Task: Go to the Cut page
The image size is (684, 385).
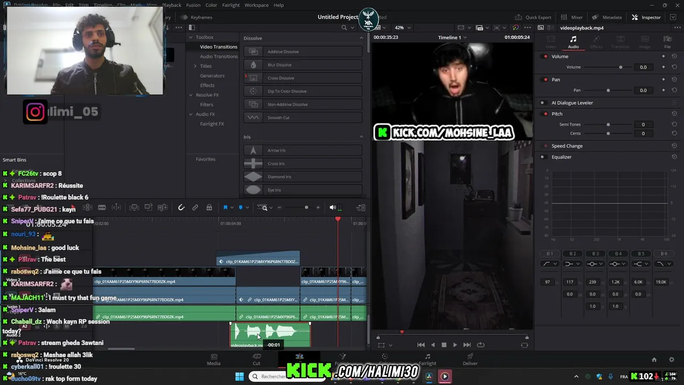Action: 256,359
